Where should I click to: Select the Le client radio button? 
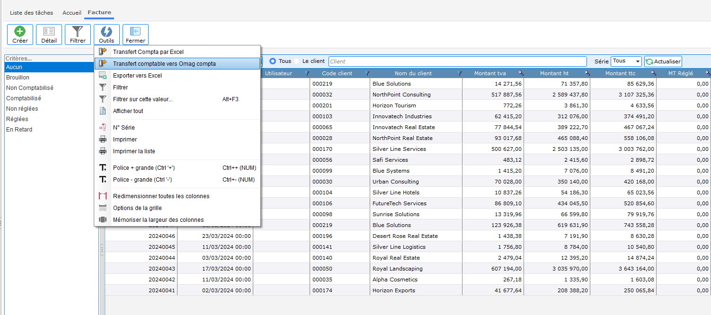coord(297,61)
